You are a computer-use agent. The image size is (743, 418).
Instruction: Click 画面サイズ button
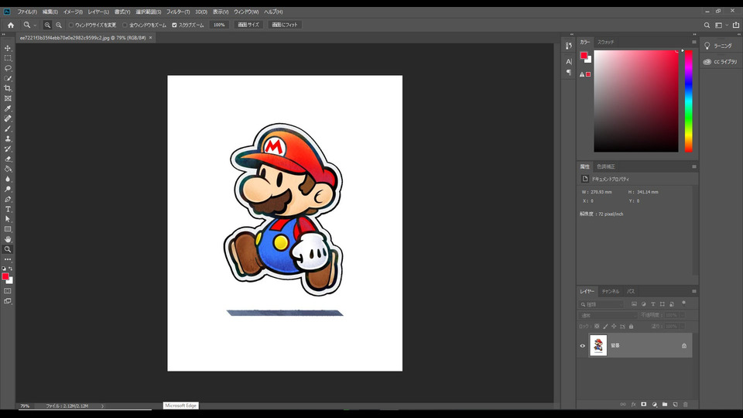click(x=248, y=25)
